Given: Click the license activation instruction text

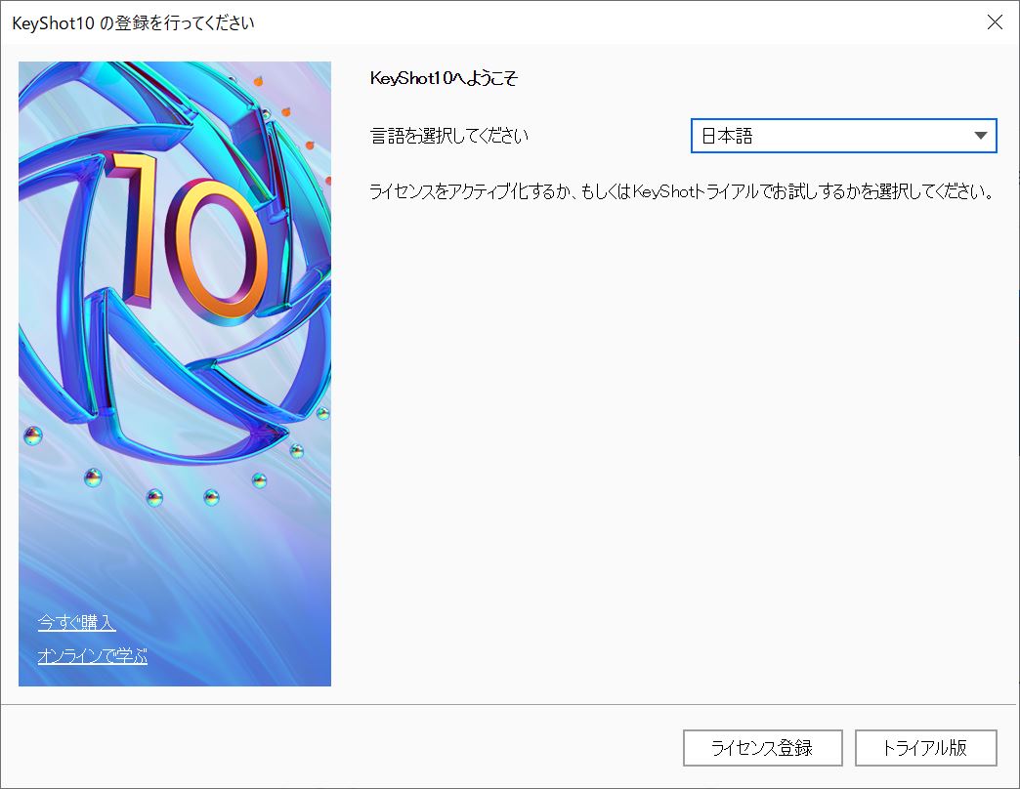Looking at the screenshot, I should (682, 191).
